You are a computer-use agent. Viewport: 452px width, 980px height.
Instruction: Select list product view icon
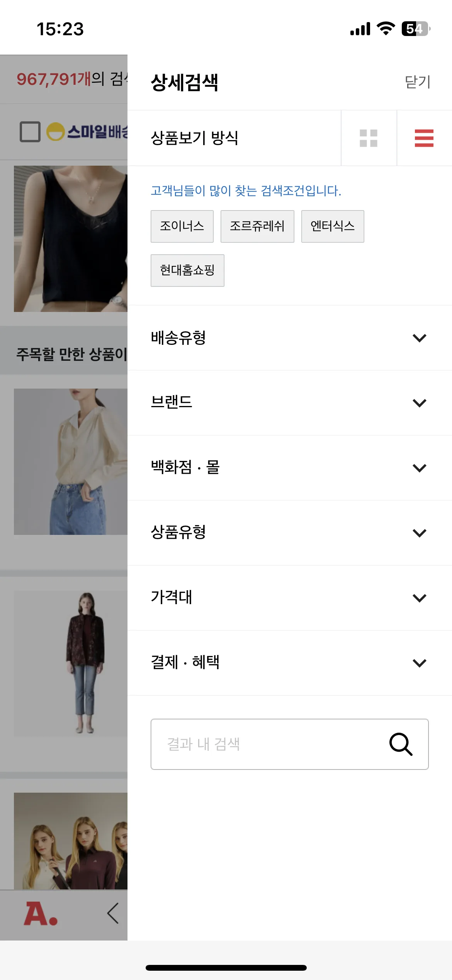(x=424, y=138)
